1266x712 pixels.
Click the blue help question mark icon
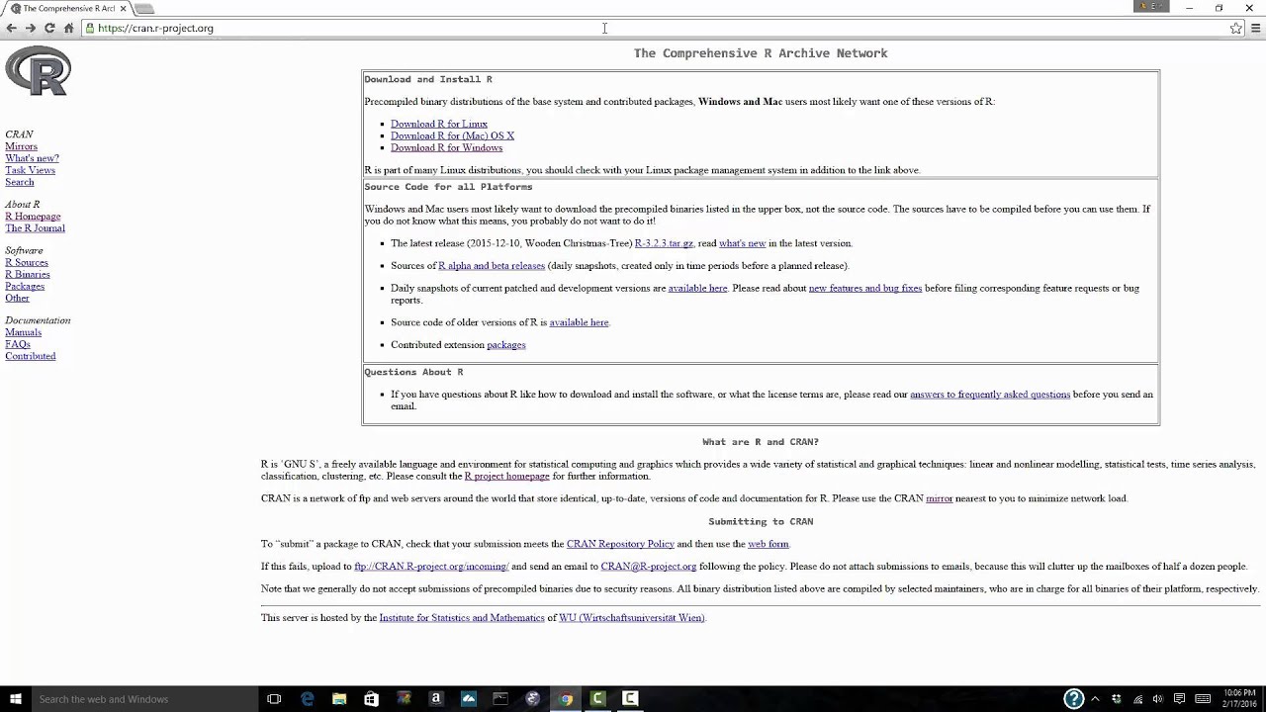pyautogui.click(x=1074, y=699)
